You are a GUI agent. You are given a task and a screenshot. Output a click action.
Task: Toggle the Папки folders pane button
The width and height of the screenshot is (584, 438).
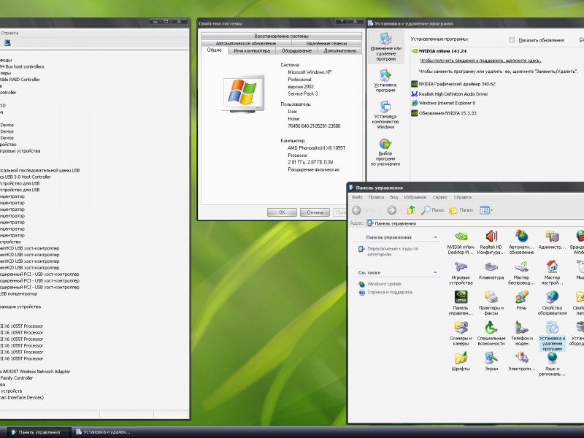pyautogui.click(x=461, y=210)
